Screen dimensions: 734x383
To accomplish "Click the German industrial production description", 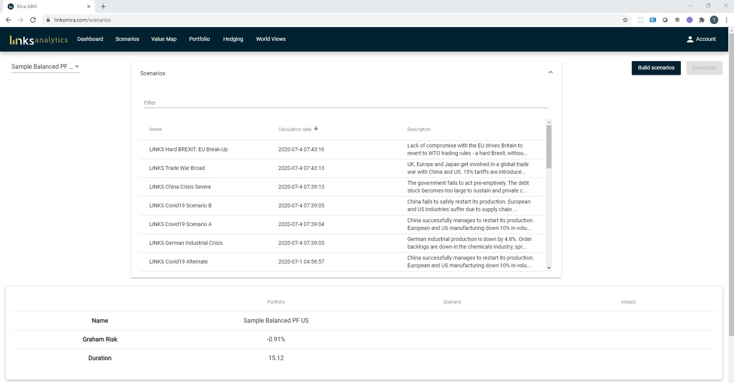I will pyautogui.click(x=469, y=243).
